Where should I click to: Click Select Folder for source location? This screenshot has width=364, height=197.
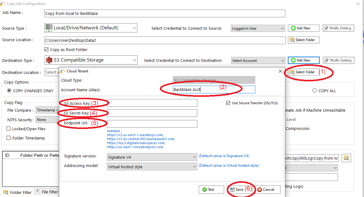pyautogui.click(x=303, y=40)
